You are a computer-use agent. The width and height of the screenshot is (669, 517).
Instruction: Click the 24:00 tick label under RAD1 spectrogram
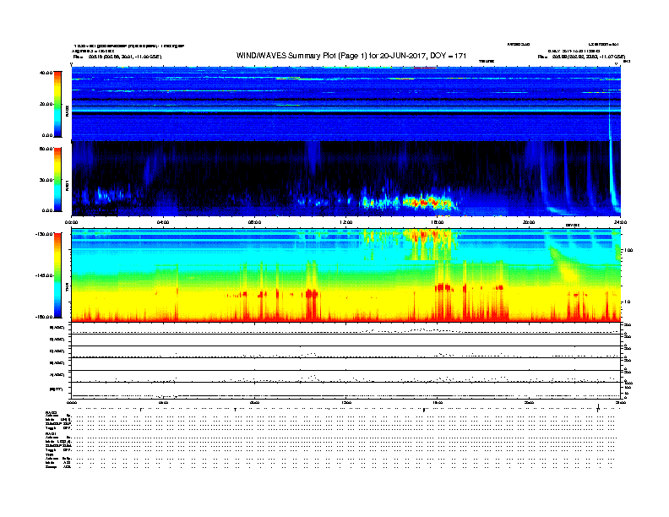click(x=620, y=222)
